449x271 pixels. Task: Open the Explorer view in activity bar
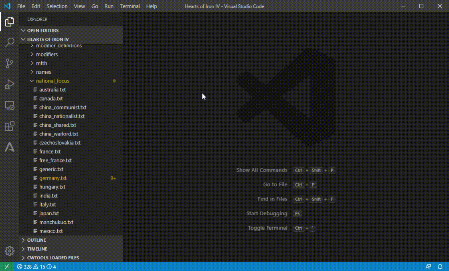click(x=10, y=22)
